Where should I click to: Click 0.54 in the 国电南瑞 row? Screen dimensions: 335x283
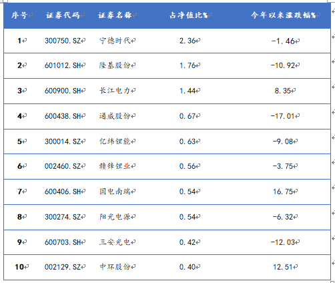pyautogui.click(x=188, y=192)
